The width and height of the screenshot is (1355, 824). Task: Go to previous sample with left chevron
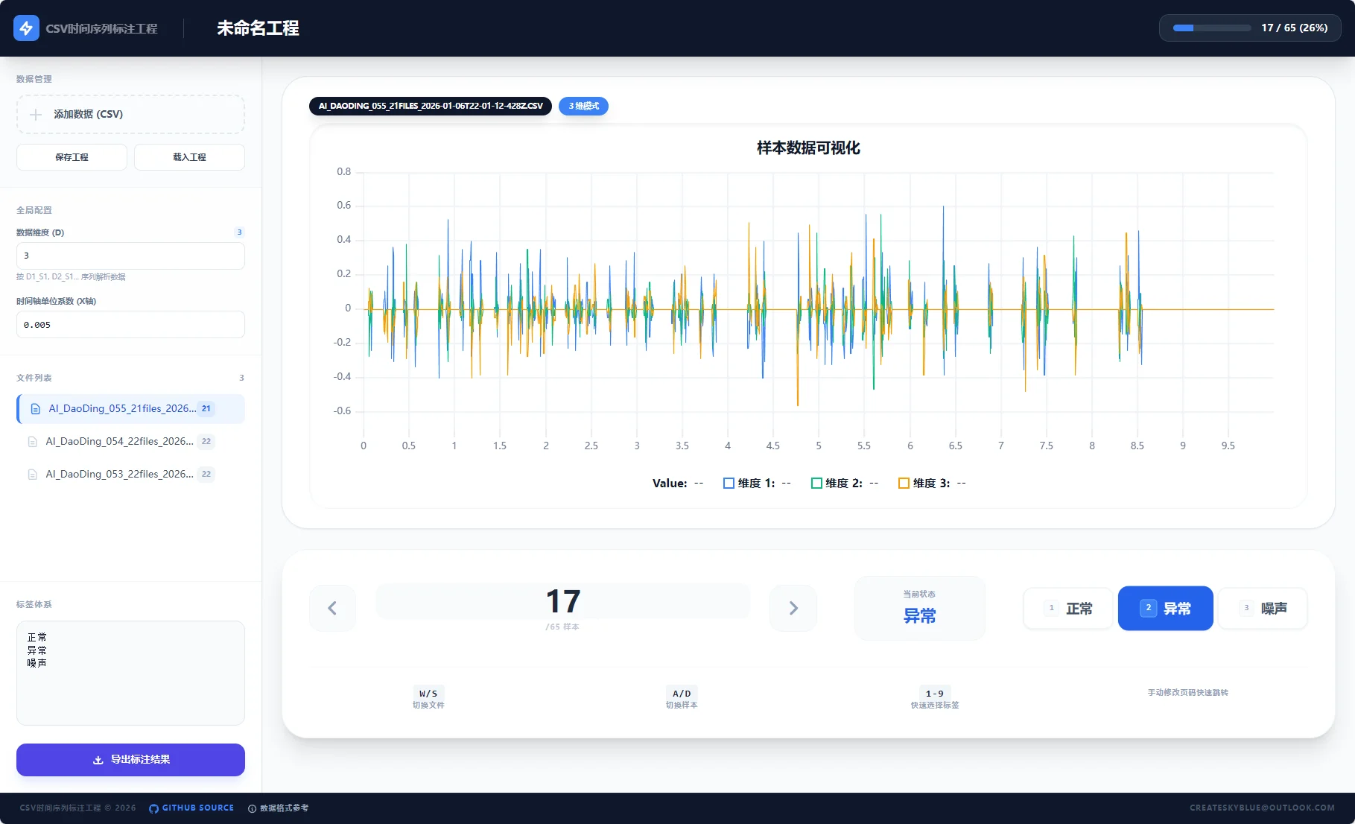pos(332,609)
